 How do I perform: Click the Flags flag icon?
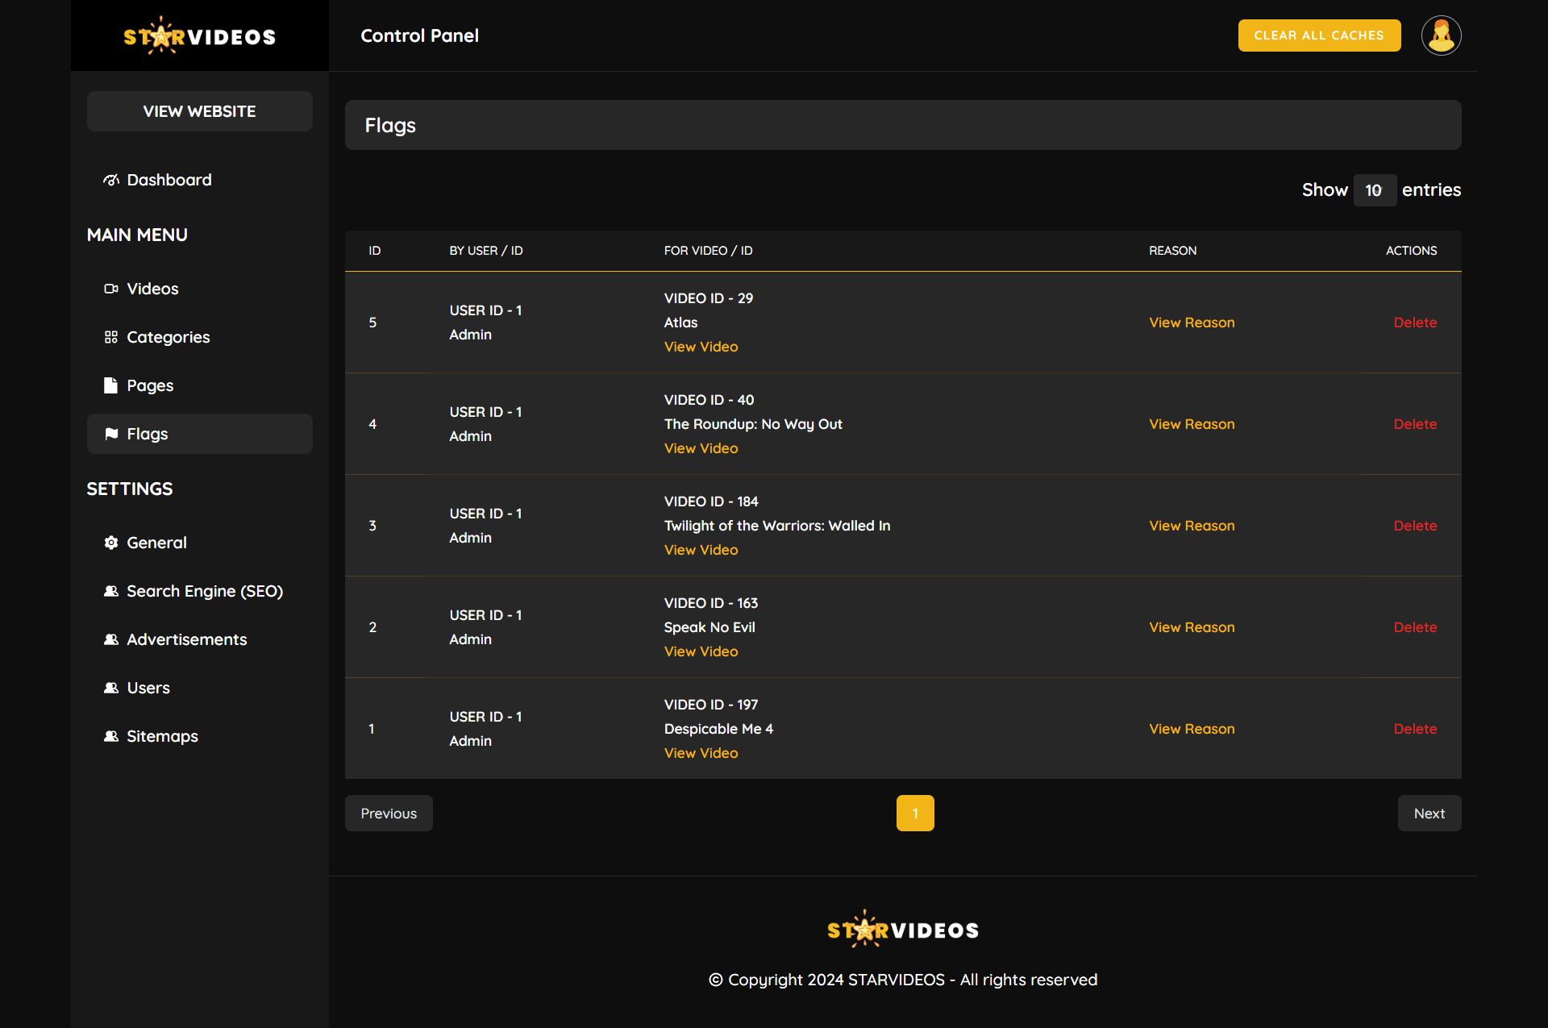(x=110, y=434)
